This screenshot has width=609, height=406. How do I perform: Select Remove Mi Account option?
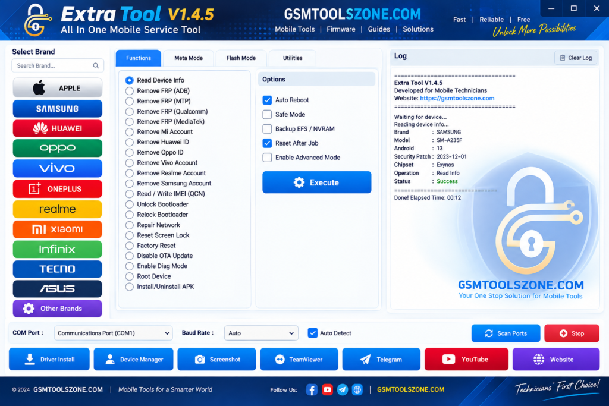tap(129, 131)
